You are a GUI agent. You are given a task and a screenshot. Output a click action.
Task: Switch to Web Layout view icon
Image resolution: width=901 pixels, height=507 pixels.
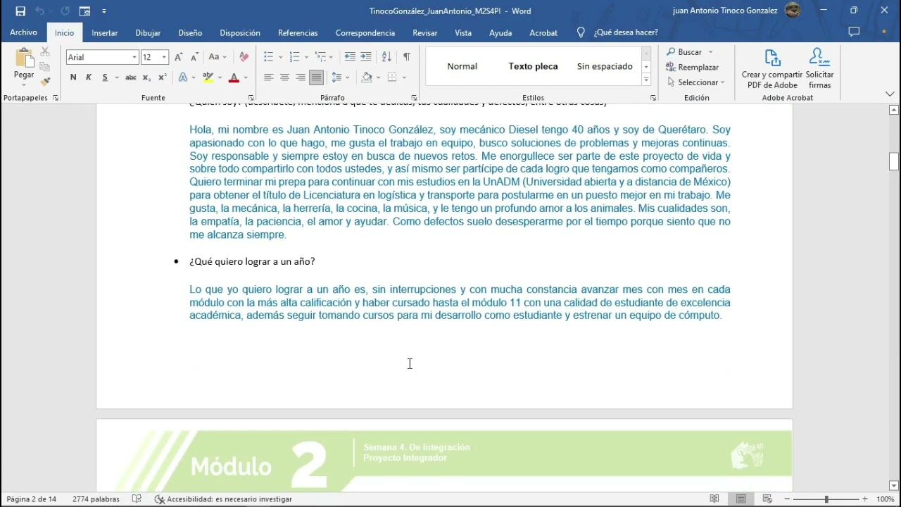point(767,499)
